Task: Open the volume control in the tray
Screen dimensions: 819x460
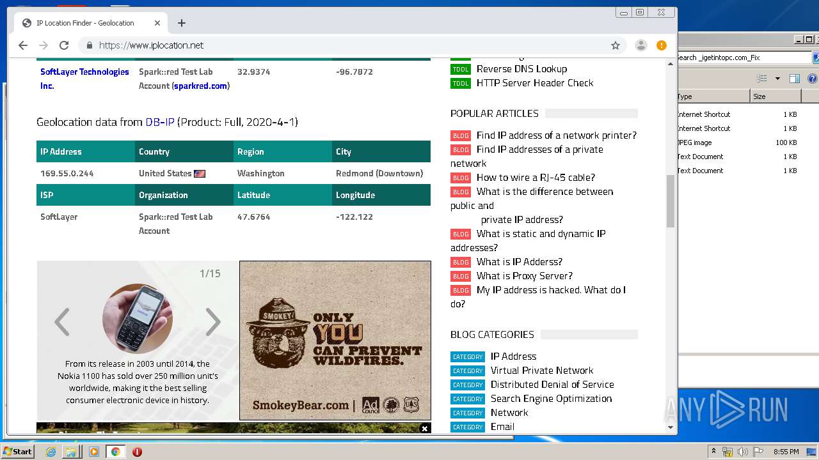Action: (x=743, y=452)
